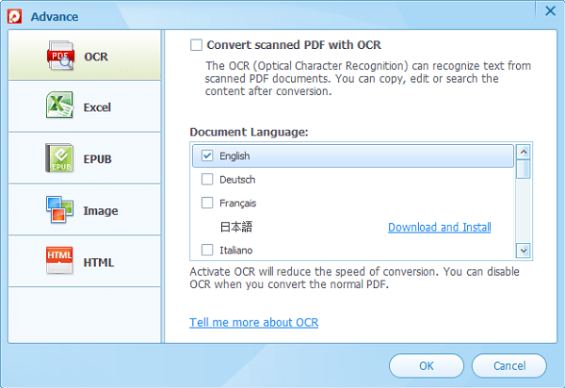
Task: Switch to the EPUB settings tab
Action: click(85, 158)
